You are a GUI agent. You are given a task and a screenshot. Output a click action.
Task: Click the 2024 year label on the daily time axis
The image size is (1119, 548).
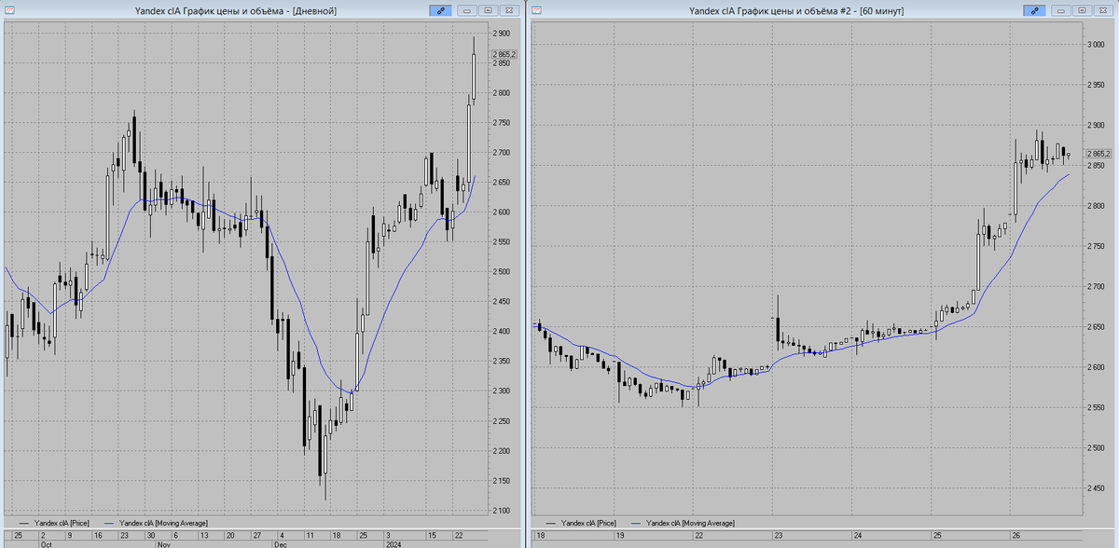tap(395, 543)
